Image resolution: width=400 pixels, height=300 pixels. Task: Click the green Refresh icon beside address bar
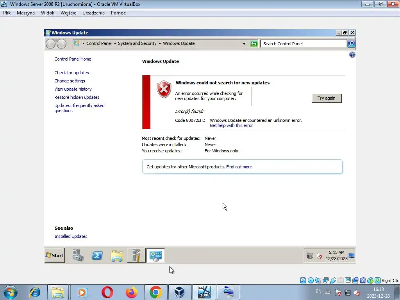point(254,44)
